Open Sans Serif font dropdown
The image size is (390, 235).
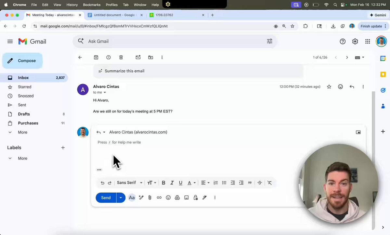point(130,183)
